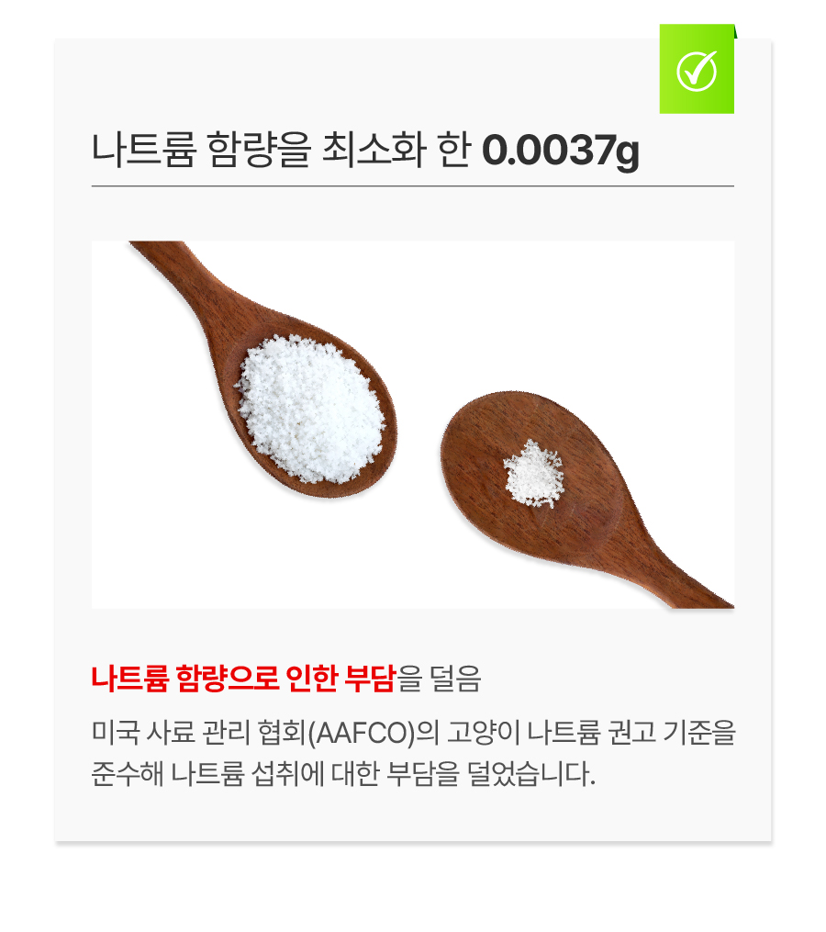Viewport: 826px width, 932px height.
Task: Click the divider line under the heading
Action: [x=412, y=186]
